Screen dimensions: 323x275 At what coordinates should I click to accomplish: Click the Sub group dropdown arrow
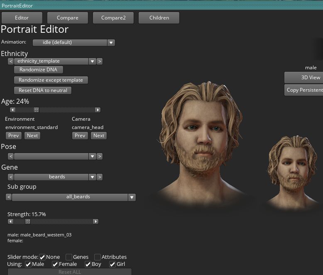[132, 197]
